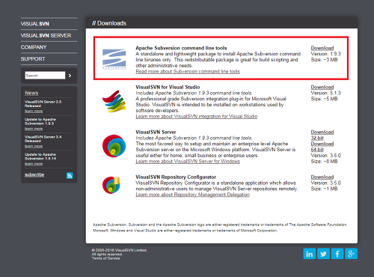Image resolution: width=374 pixels, height=277 pixels.
Task: Read more about Subversion command line tools
Action: point(188,71)
